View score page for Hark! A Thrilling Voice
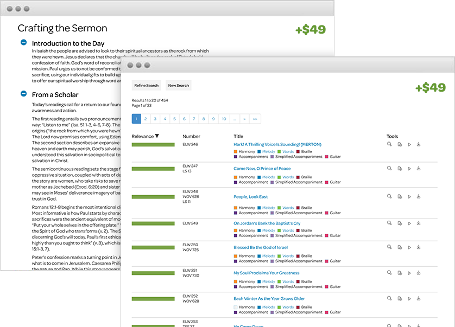Viewport: 455px width, 327px height. (x=400, y=144)
